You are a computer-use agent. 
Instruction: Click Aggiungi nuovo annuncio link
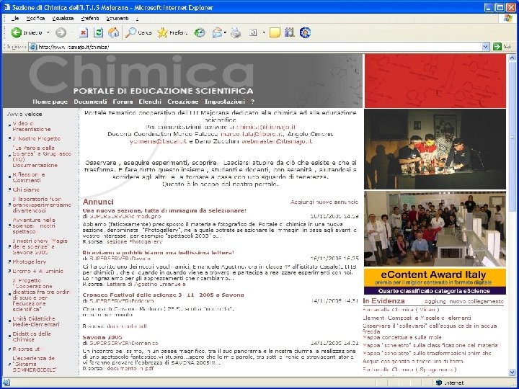click(x=324, y=202)
